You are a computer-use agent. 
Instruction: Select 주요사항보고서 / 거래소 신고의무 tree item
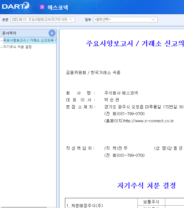[x=30, y=40]
